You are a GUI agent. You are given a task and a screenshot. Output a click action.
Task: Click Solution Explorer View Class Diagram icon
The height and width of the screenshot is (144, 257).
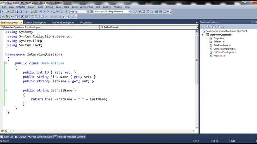click(223, 27)
